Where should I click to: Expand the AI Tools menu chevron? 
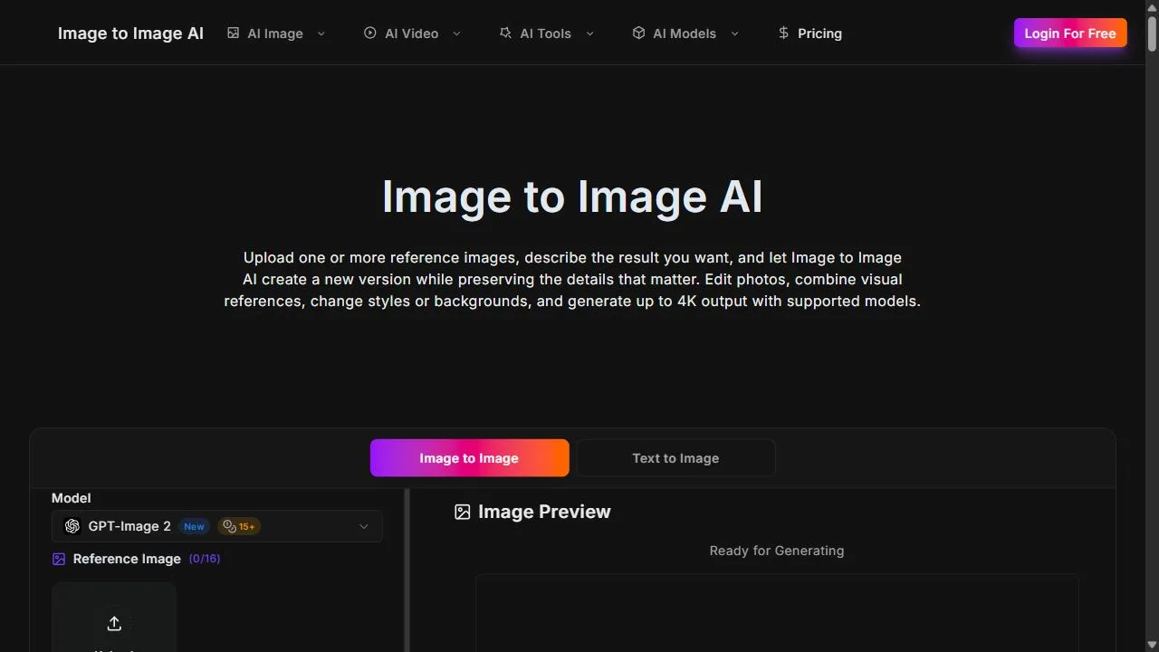tap(589, 34)
